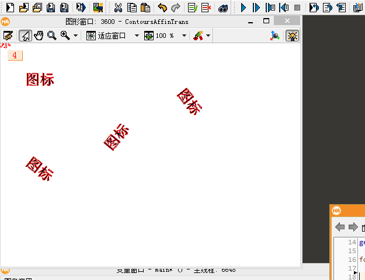Go back with left arrow in editor window
365x280 pixels.
pyautogui.click(x=340, y=227)
